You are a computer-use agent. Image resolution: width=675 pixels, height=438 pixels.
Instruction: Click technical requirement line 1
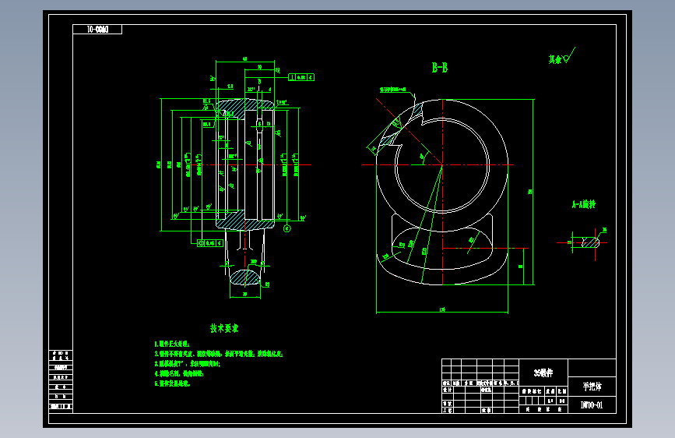pos(172,344)
